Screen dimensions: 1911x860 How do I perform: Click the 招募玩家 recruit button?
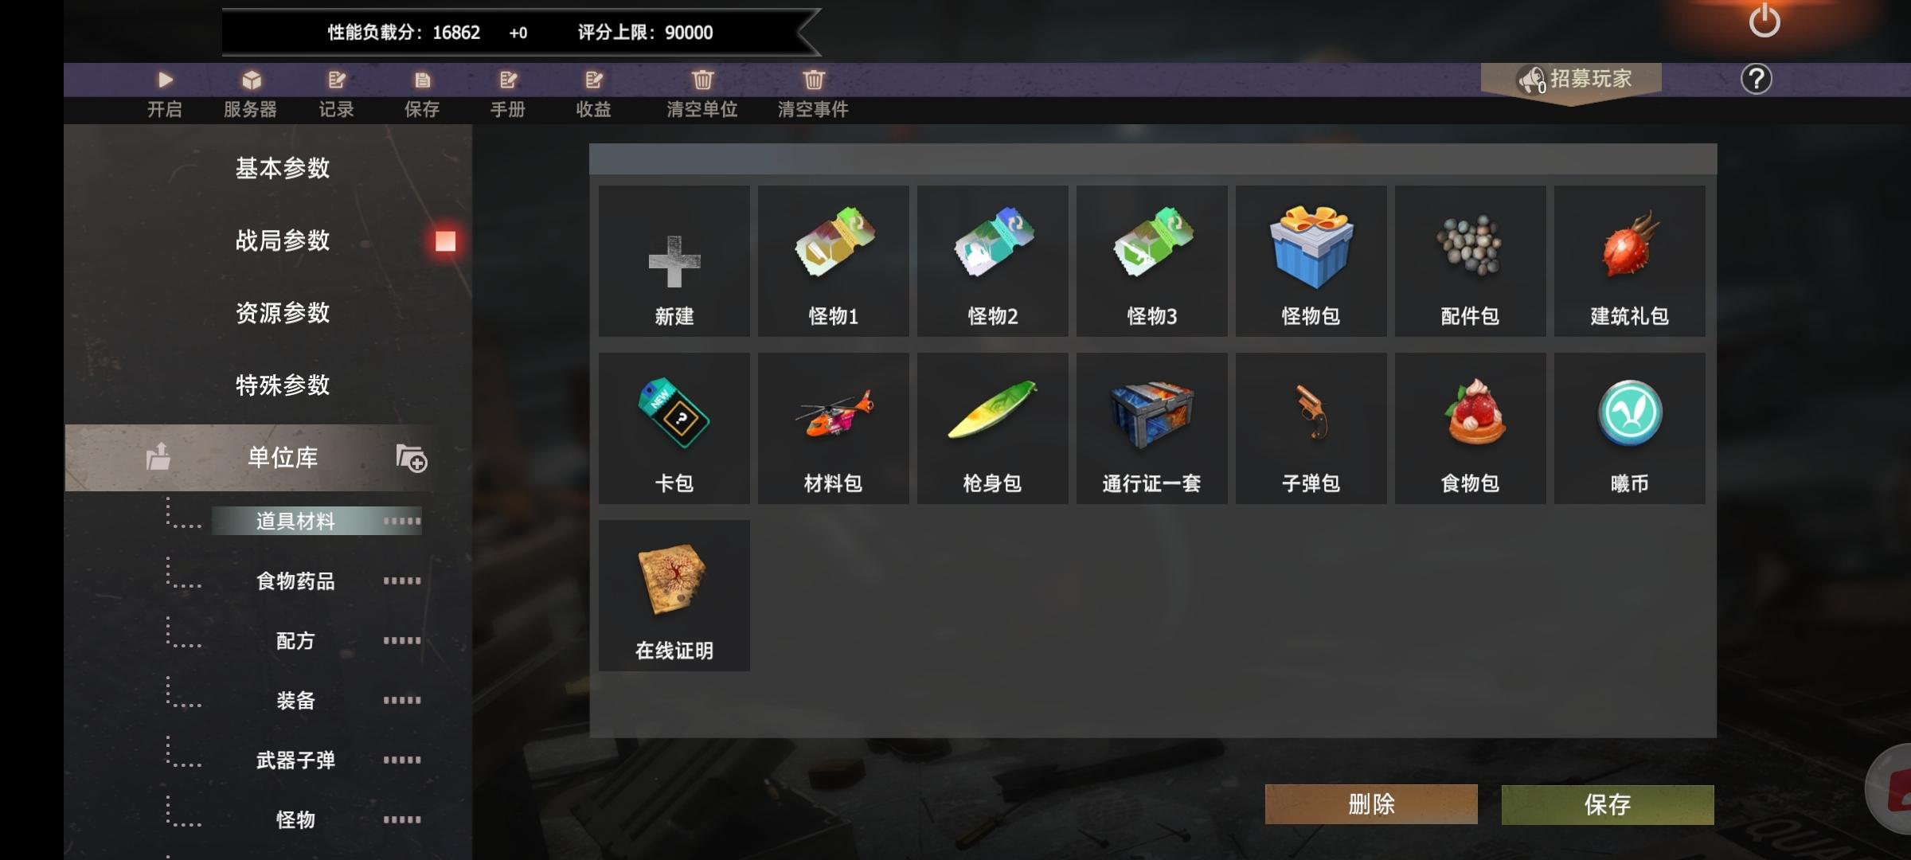(x=1572, y=80)
